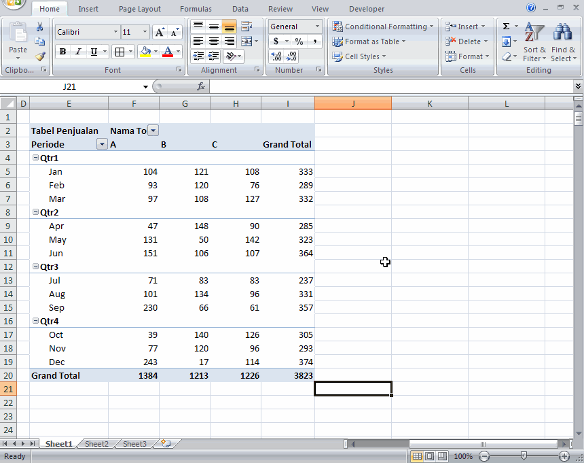This screenshot has width=584, height=463.
Task: Open the Nama Toko filter dropdown
Action: click(153, 130)
